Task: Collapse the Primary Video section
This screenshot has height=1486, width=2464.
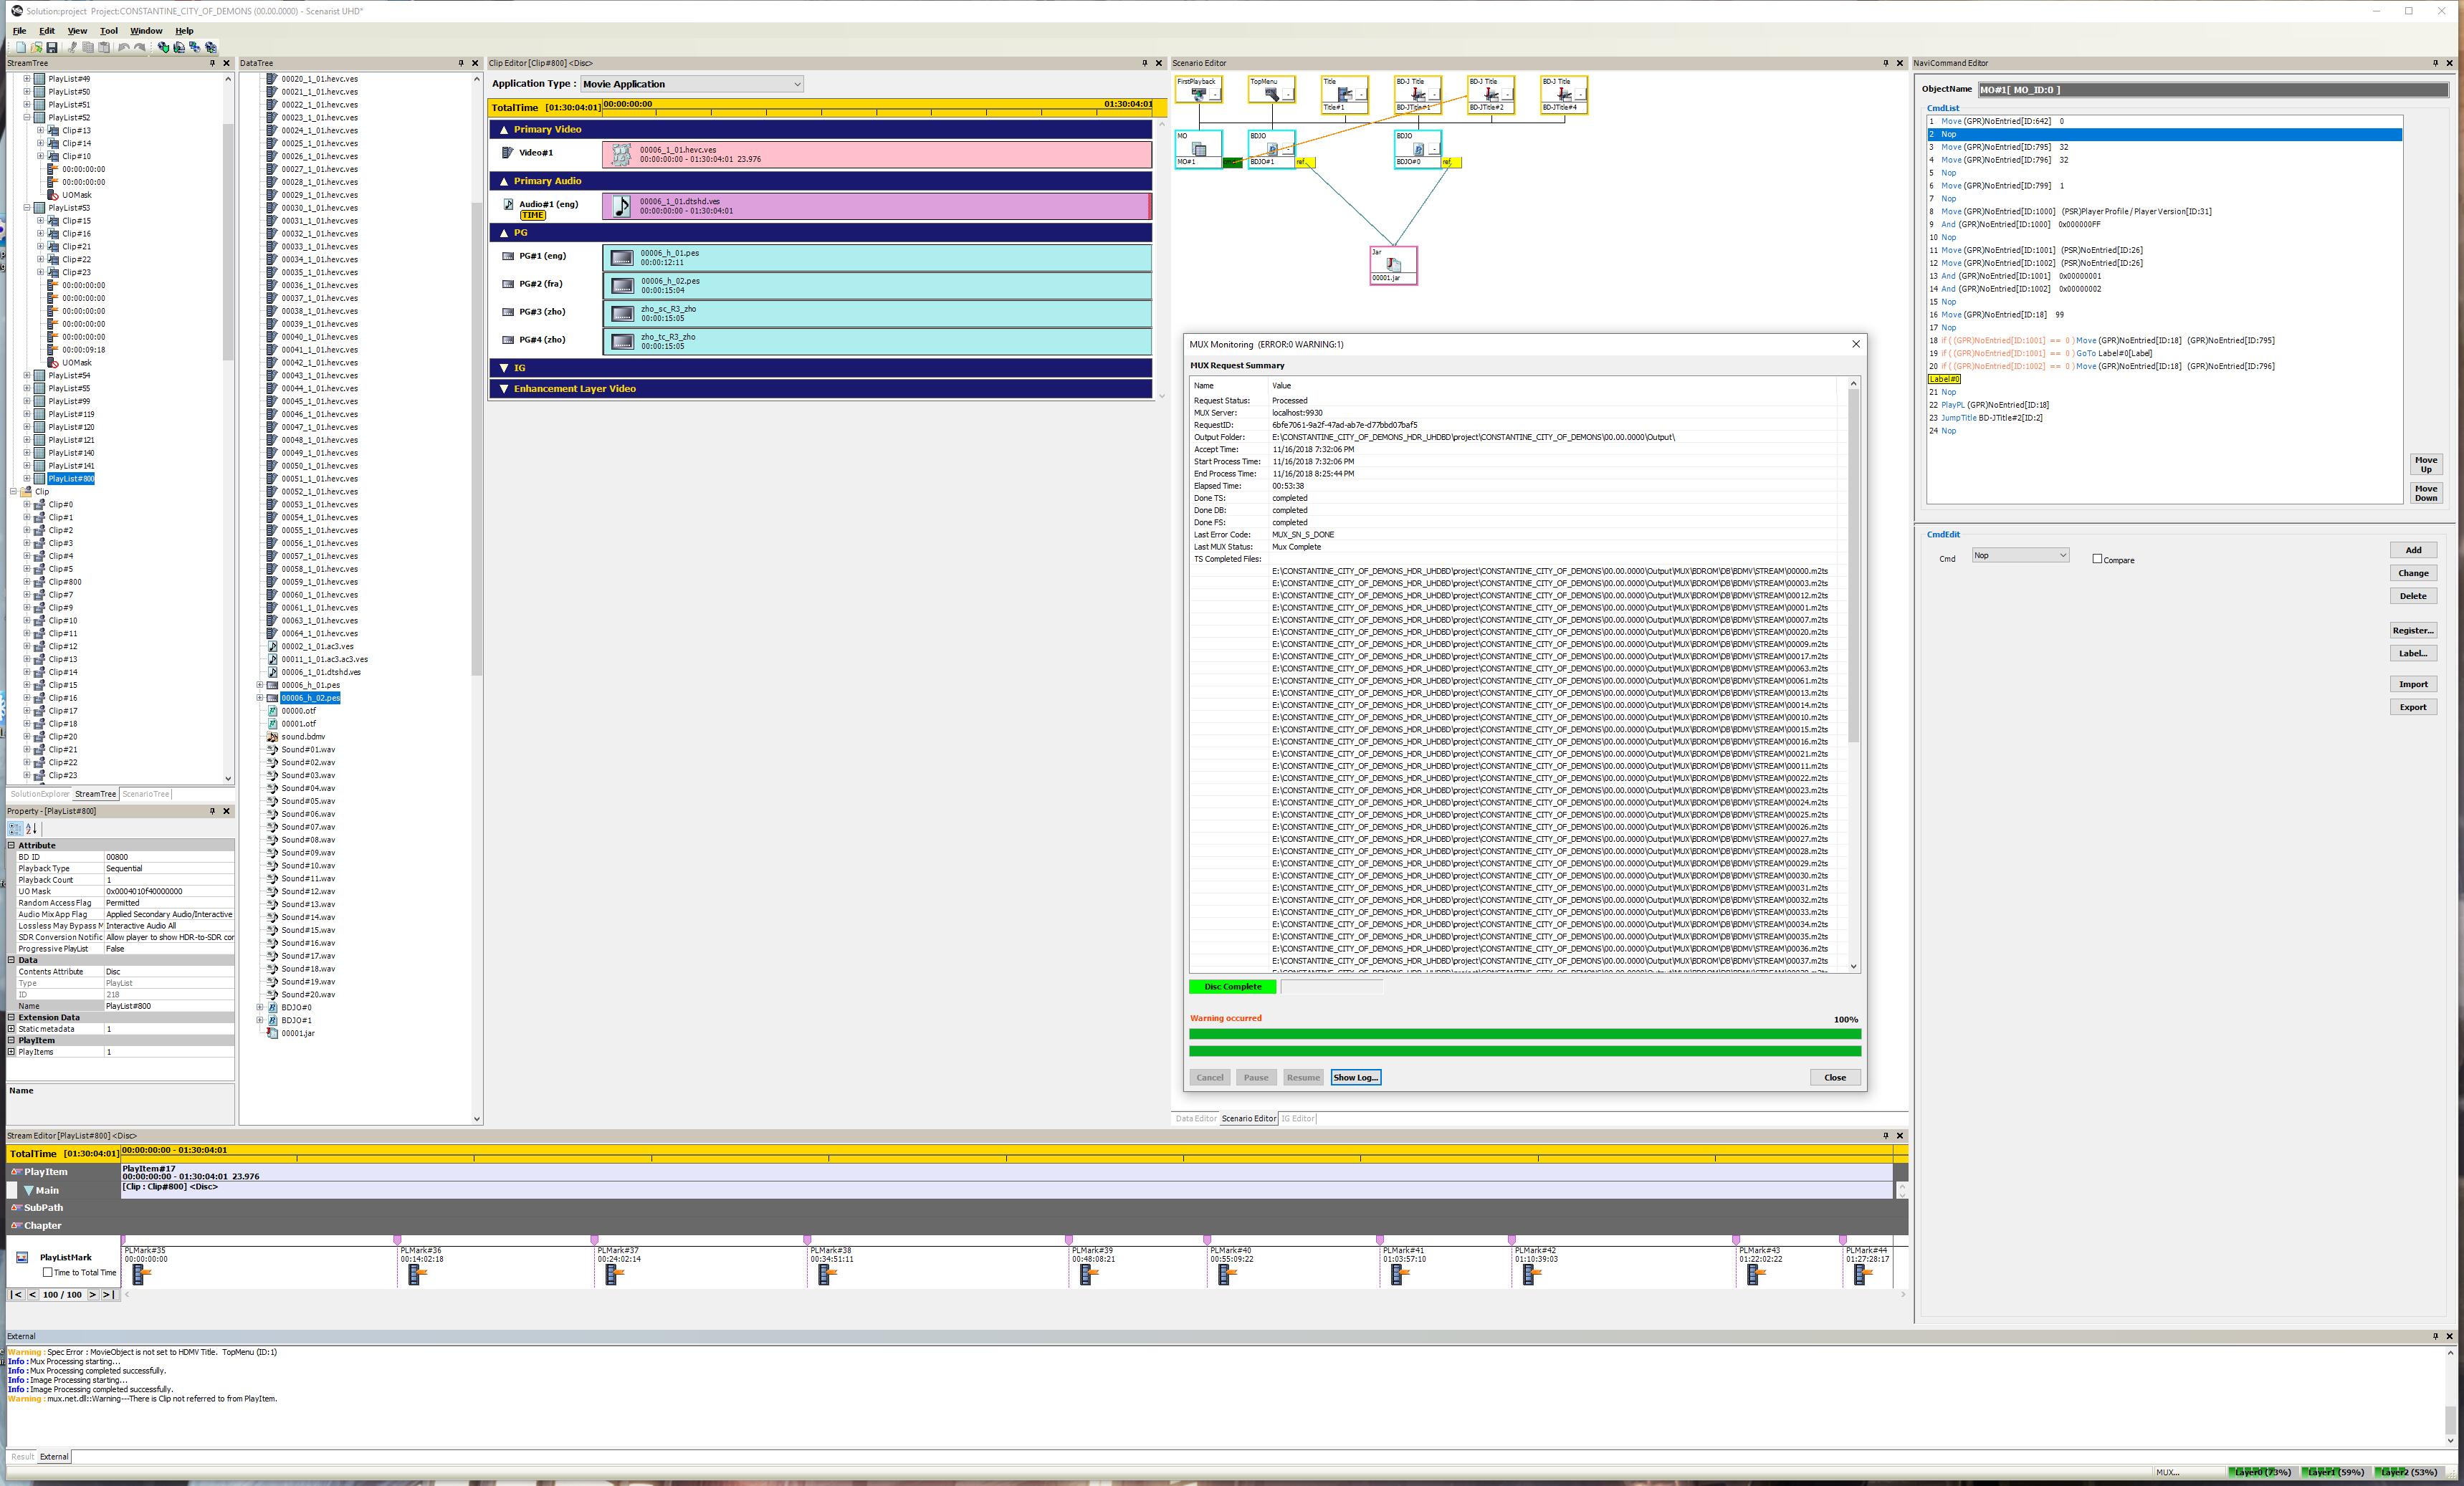Action: 504,129
